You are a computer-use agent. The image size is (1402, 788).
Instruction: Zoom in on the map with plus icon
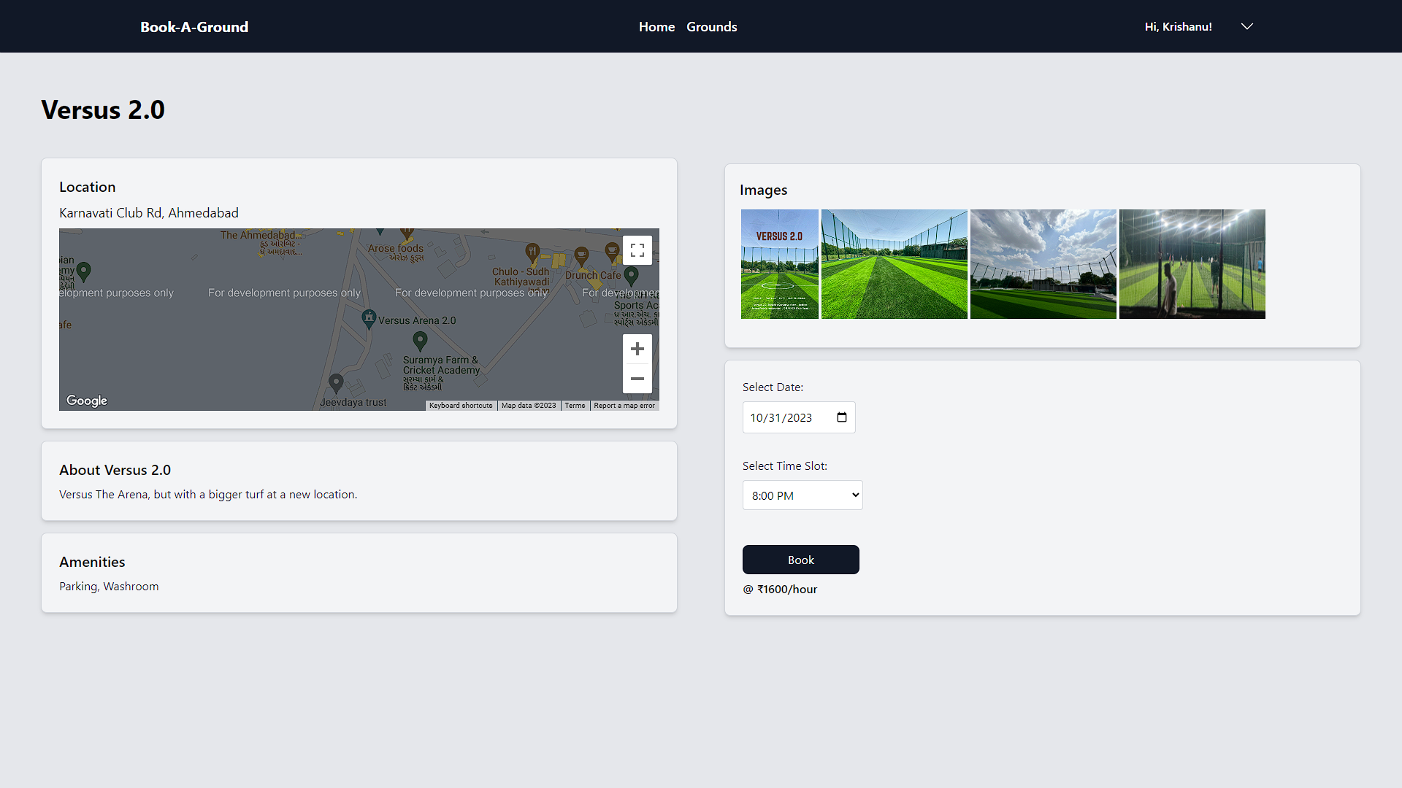pyautogui.click(x=637, y=348)
